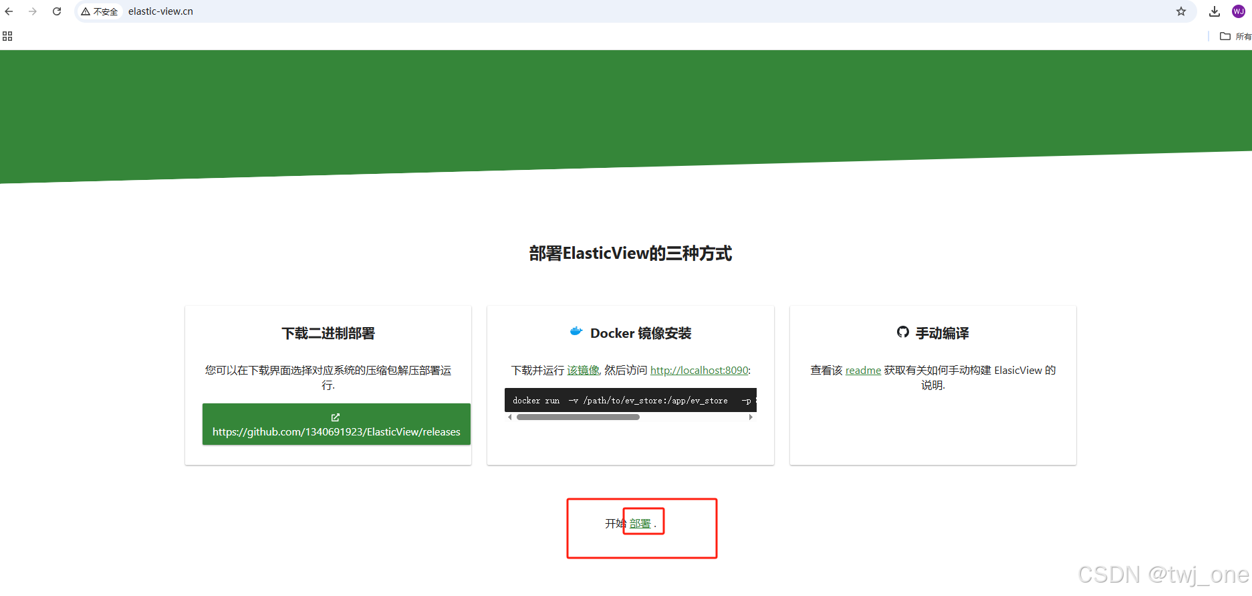Click the heading 部署ElasticView的三种方式
The height and width of the screenshot is (596, 1252).
click(630, 254)
